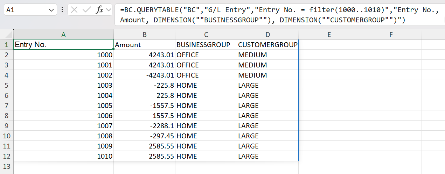This screenshot has width=445, height=174.
Task: Expand the Name Box dropdown arrow
Action: (x=51, y=10)
